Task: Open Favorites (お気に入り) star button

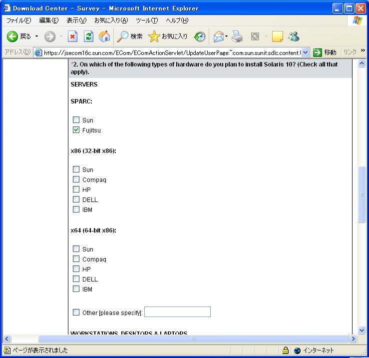Action: click(x=168, y=36)
